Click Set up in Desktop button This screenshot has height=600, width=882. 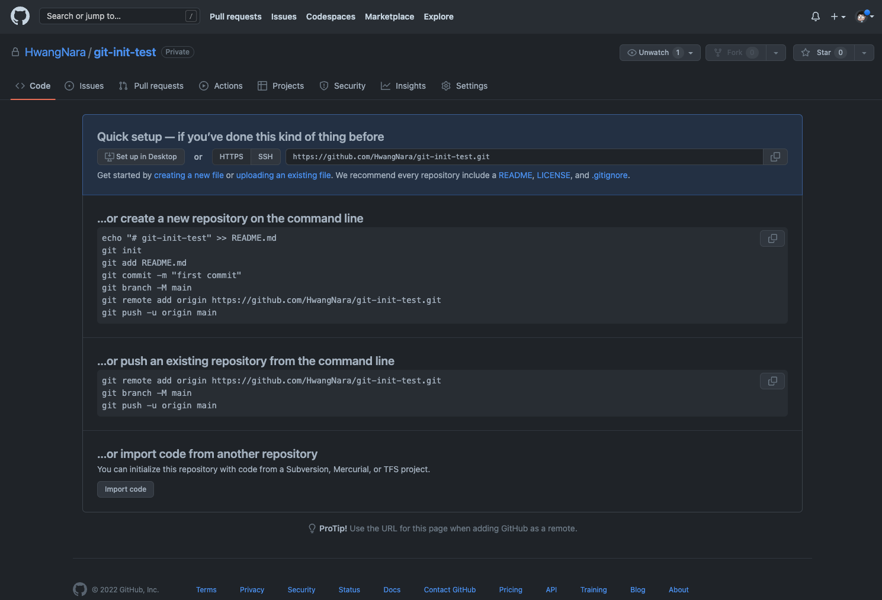[x=141, y=157]
